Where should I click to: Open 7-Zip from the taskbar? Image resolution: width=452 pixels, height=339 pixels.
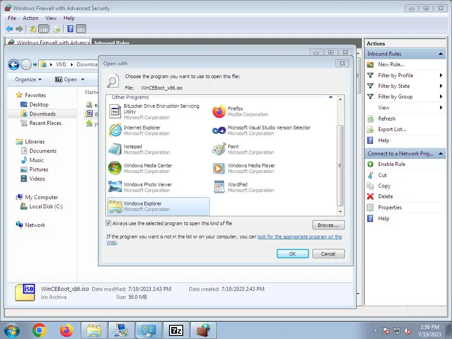[x=176, y=330]
